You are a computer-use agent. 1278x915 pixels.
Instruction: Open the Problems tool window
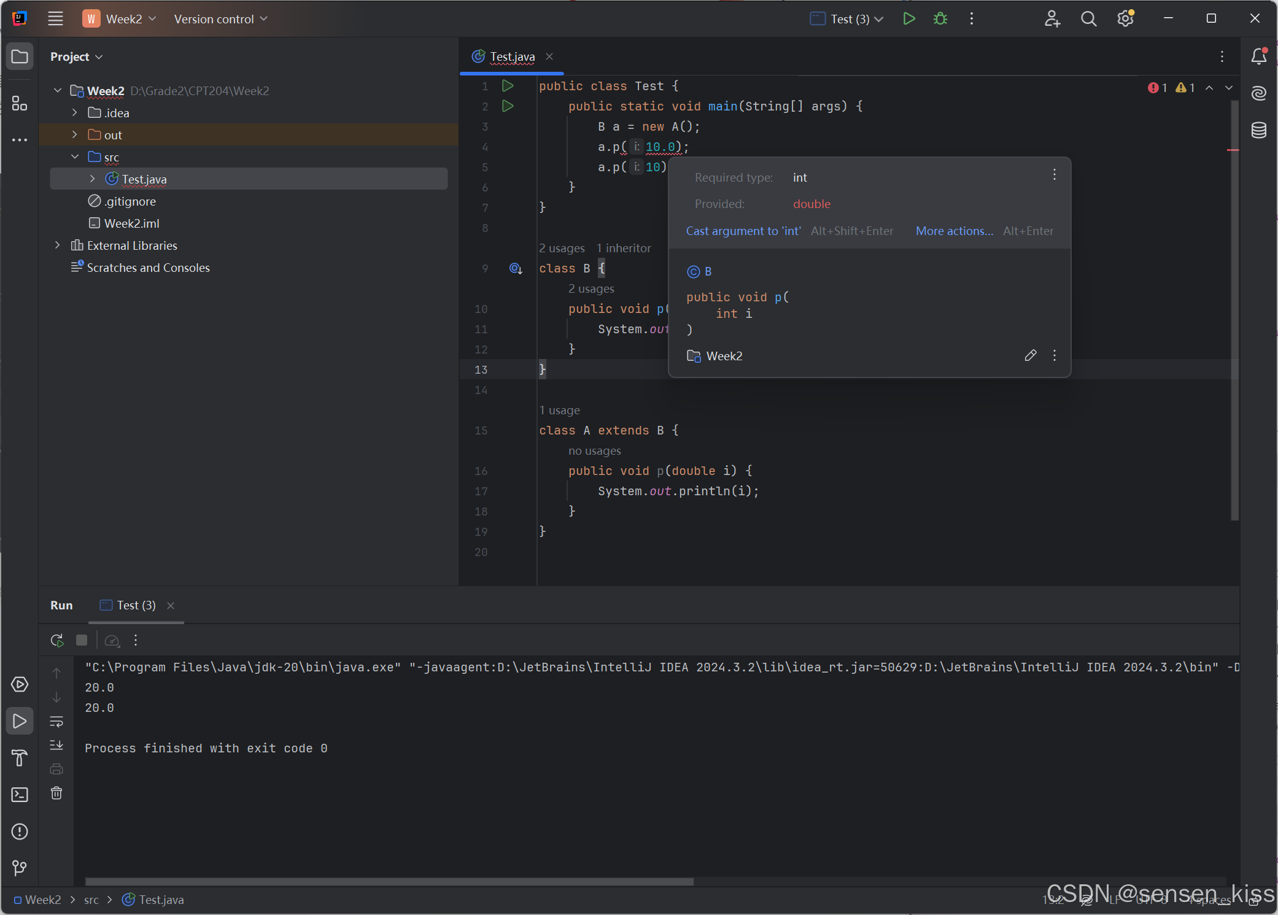[20, 832]
